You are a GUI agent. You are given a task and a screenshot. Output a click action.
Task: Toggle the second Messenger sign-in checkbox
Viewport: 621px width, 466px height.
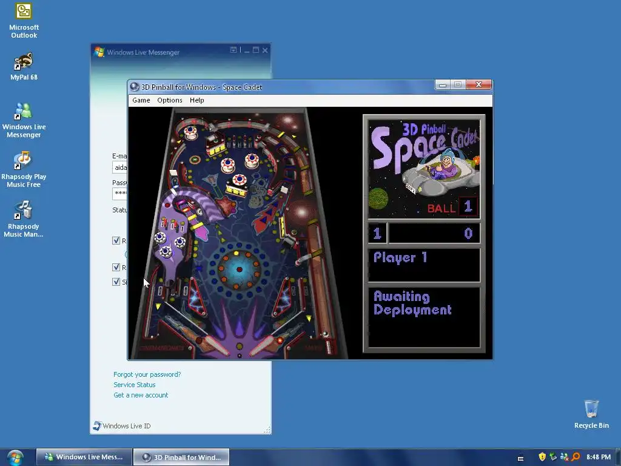click(116, 267)
